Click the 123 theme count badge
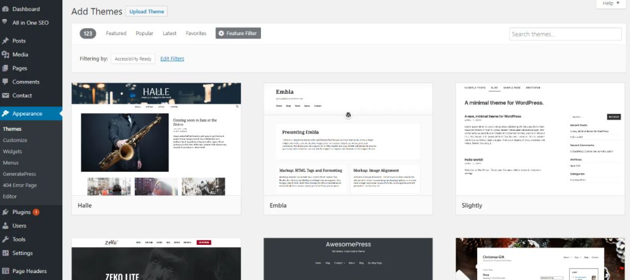The width and height of the screenshot is (630, 280). (88, 34)
